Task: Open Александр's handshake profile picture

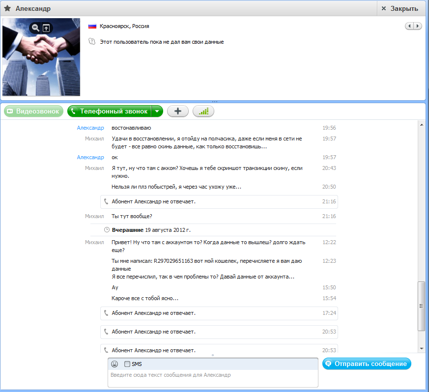Action: (41, 57)
